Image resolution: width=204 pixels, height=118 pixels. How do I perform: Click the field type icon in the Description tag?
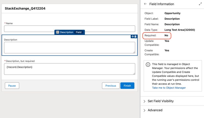click(58, 32)
